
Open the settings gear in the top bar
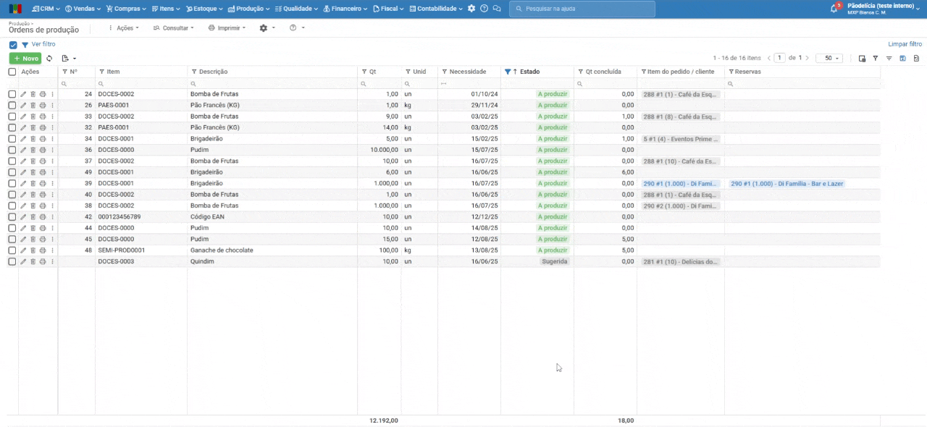tap(471, 9)
